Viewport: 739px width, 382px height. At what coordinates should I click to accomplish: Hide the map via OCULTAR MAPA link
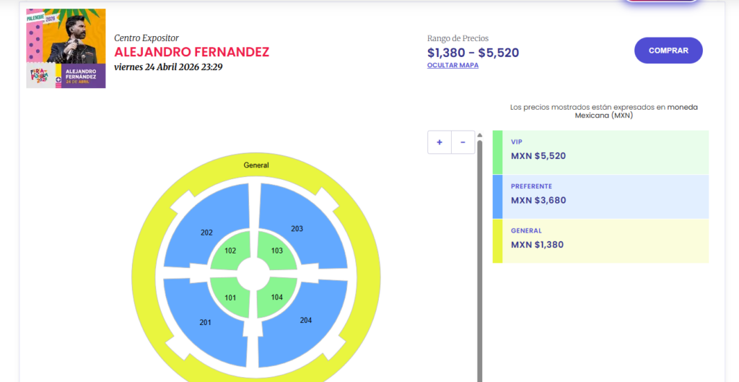point(452,65)
